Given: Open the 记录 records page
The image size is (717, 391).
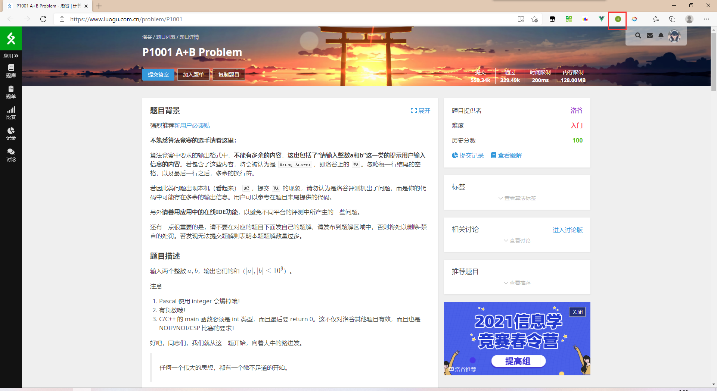Looking at the screenshot, I should (x=11, y=134).
